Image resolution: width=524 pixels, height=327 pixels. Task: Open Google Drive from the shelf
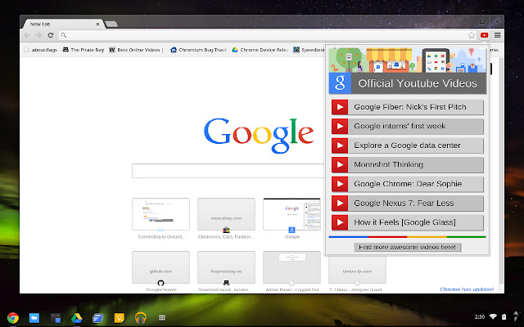point(76,318)
